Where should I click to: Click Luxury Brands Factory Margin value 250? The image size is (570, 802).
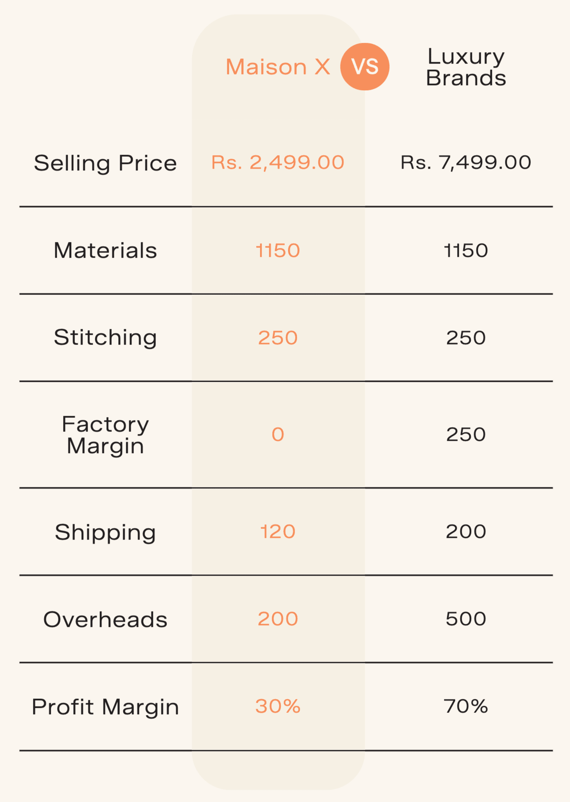[x=466, y=435]
